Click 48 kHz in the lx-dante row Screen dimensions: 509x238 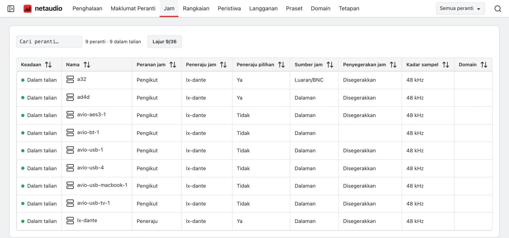coord(415,221)
